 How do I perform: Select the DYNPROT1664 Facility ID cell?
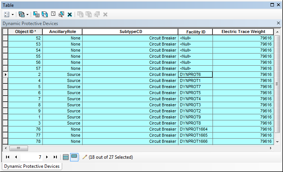[195, 129]
